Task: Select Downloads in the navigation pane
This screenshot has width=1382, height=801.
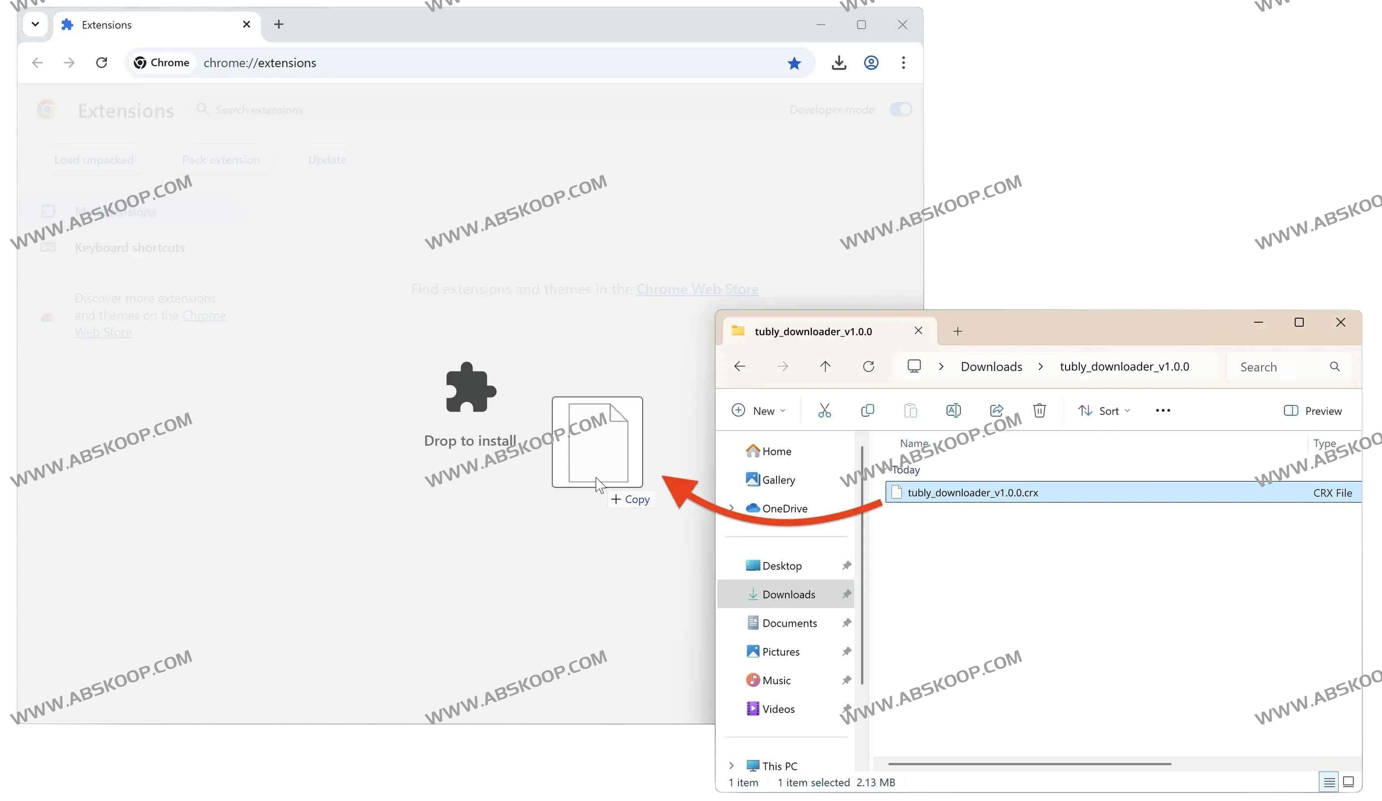Action: (788, 594)
